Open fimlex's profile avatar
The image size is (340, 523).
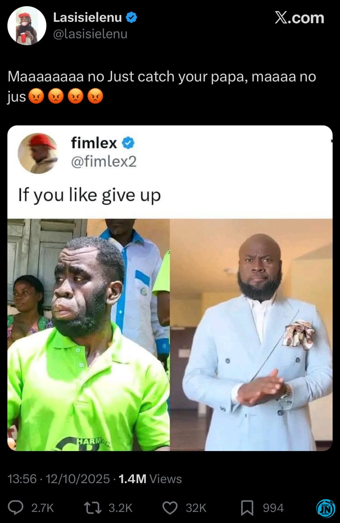pos(38,153)
